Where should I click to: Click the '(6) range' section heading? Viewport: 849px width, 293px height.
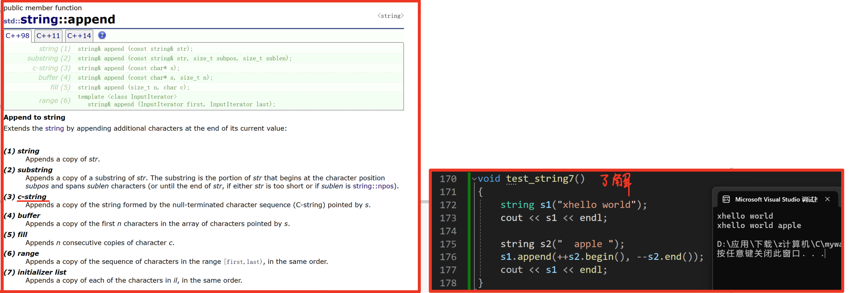[x=21, y=254]
